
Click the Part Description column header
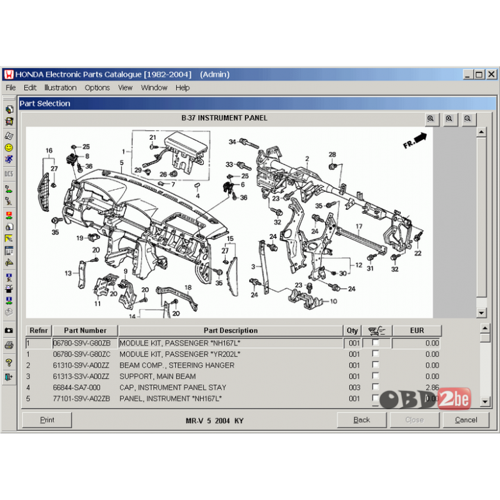click(231, 331)
